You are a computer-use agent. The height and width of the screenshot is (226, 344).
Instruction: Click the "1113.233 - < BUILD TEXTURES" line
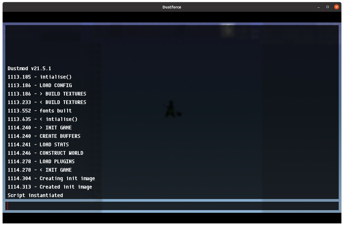click(x=47, y=102)
